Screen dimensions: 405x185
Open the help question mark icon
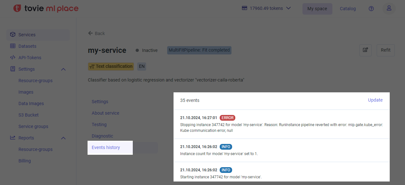click(x=371, y=9)
